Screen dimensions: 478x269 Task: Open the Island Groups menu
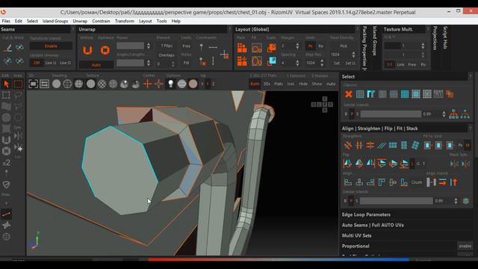click(55, 21)
